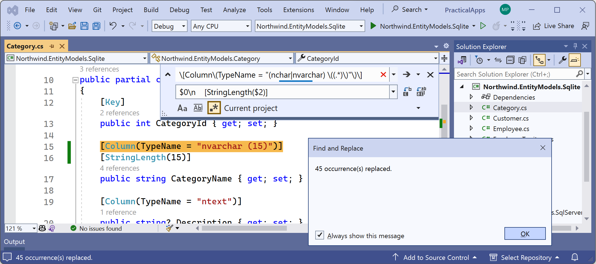Viewport: 596px width, 264px height.
Task: Open the Output panel tab
Action: click(14, 242)
